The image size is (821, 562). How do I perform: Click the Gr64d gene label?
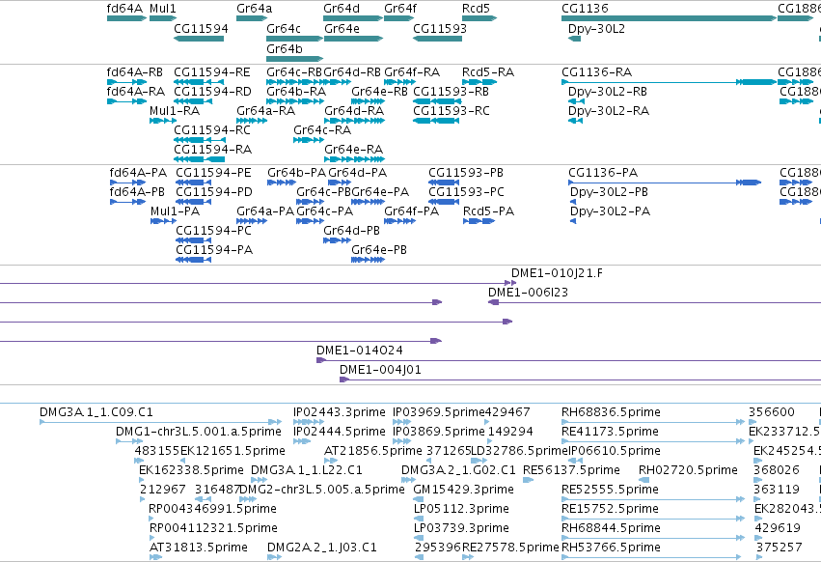342,9
